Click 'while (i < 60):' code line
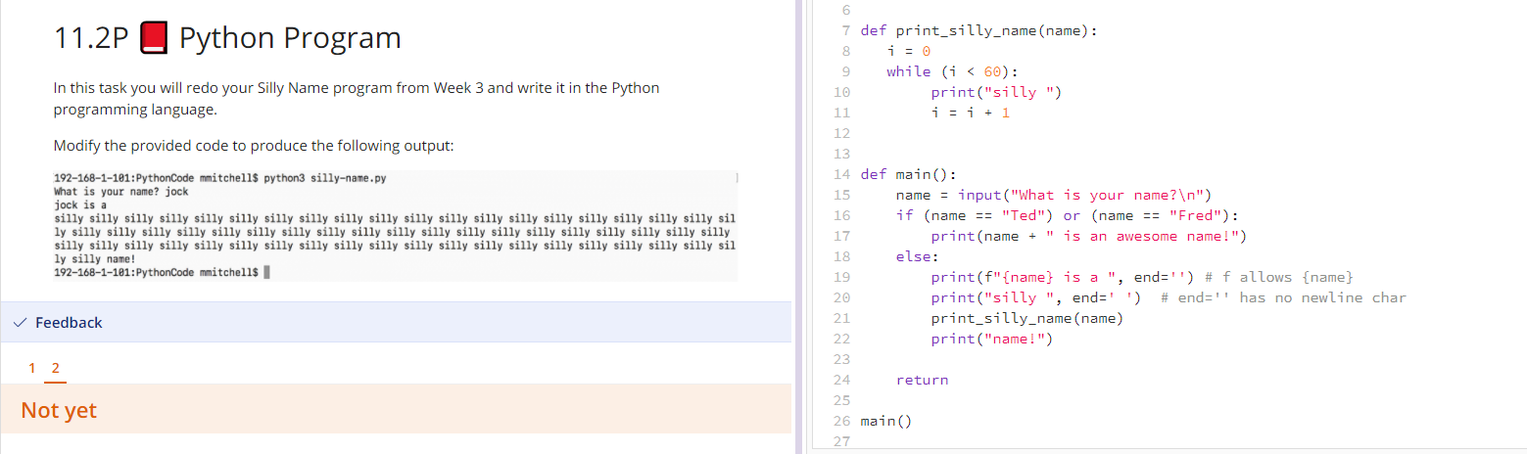This screenshot has height=454, width=1527. [x=952, y=71]
